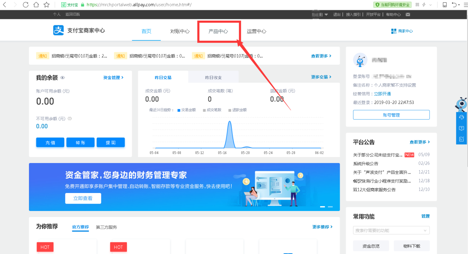Viewport: 468px width, 254px height.
Task: Expand the address bar dropdown chevron
Action: click(x=430, y=5)
